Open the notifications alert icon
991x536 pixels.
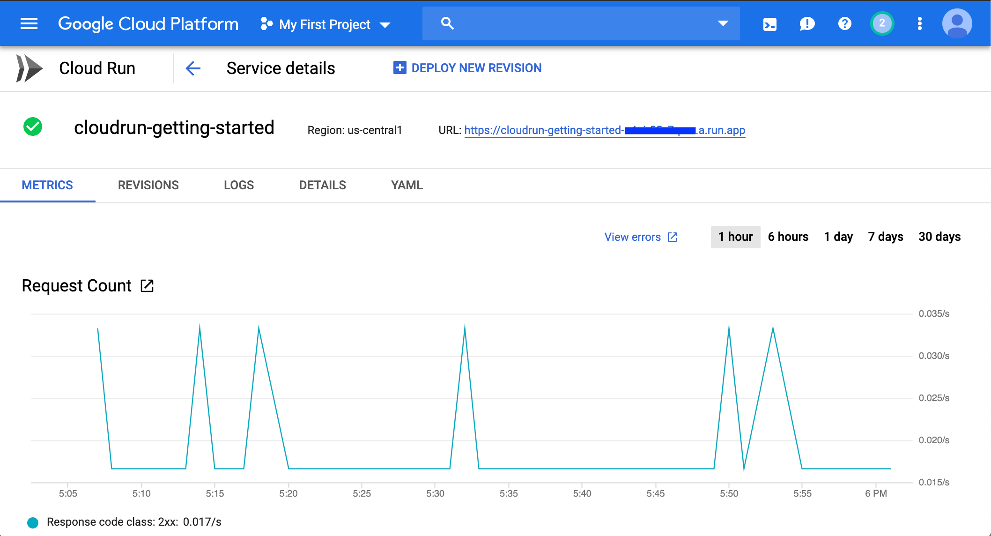point(807,23)
